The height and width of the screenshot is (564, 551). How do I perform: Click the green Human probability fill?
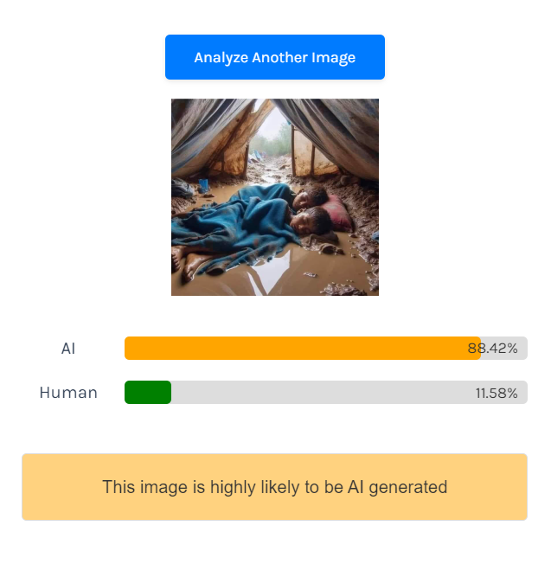click(148, 393)
